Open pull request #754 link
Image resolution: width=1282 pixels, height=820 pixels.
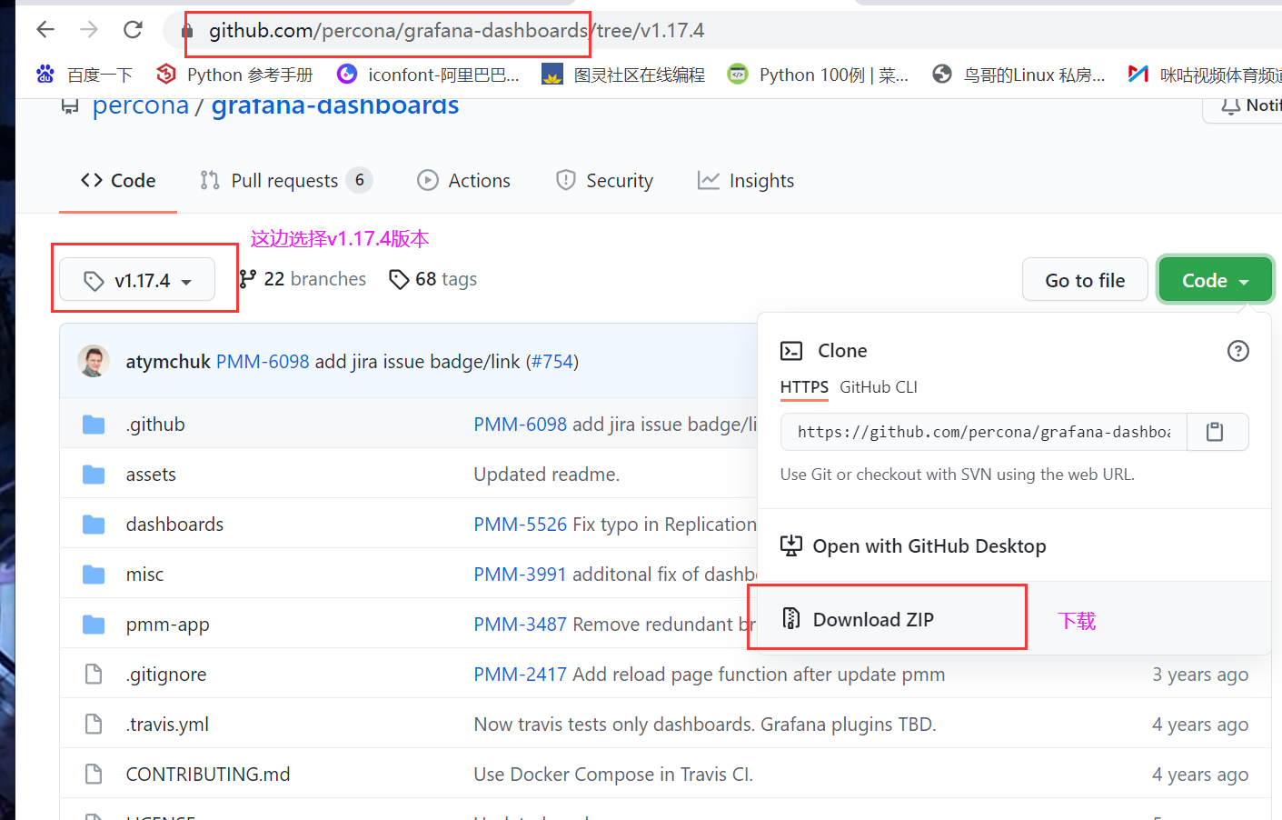tap(552, 362)
